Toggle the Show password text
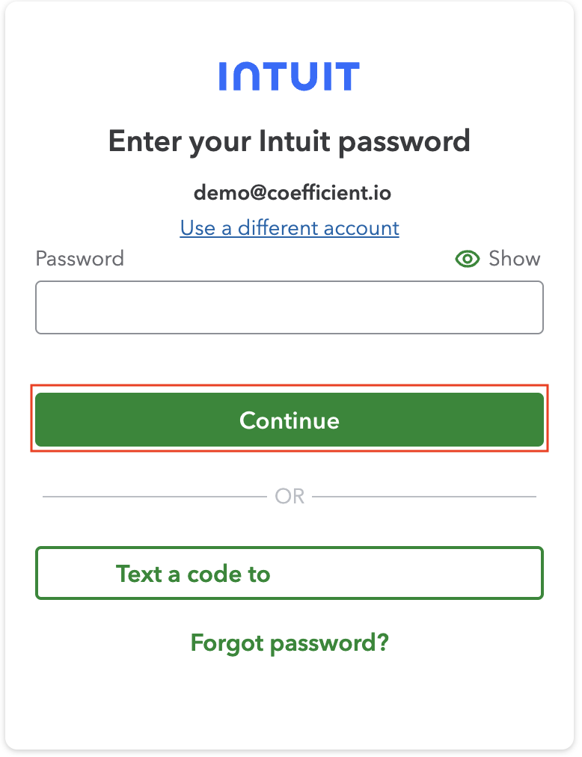 pyautogui.click(x=514, y=259)
